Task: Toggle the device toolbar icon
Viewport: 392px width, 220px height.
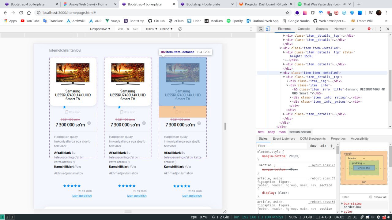Action: click(x=268, y=29)
